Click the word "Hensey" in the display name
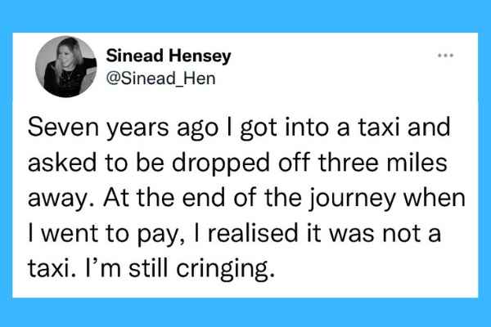 point(200,56)
